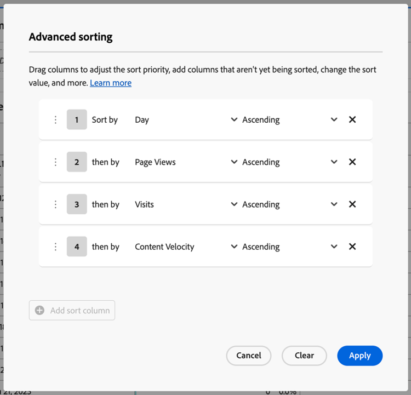Click the drag handle for Visits row

click(55, 204)
